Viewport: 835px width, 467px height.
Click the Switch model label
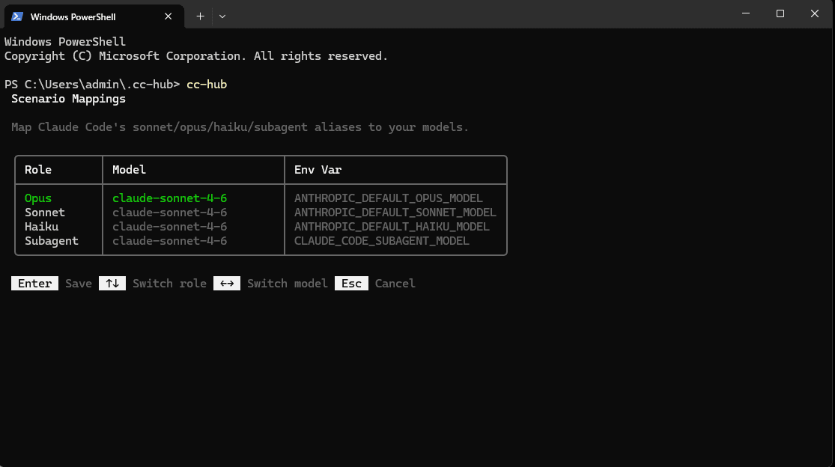[288, 284]
